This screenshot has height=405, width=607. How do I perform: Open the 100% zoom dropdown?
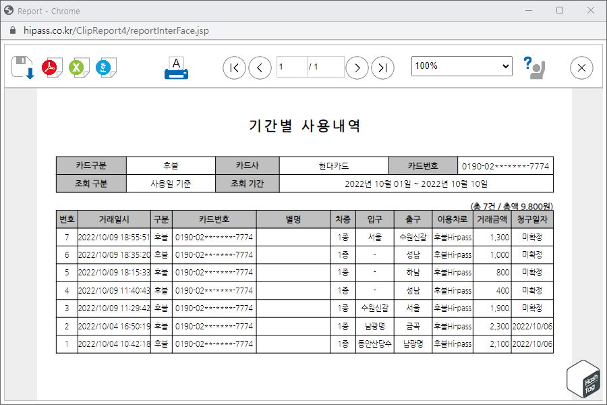click(x=462, y=66)
